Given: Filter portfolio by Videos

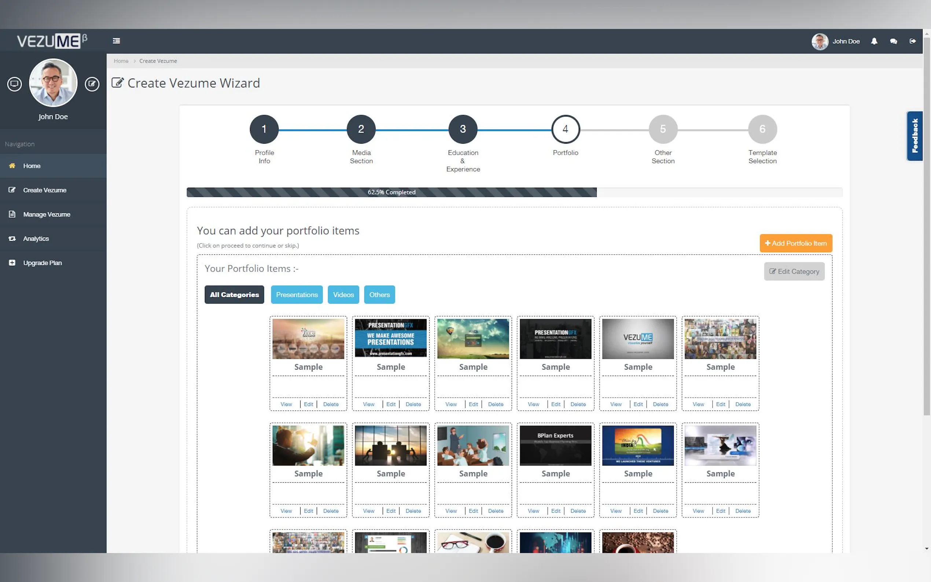Looking at the screenshot, I should [x=343, y=294].
